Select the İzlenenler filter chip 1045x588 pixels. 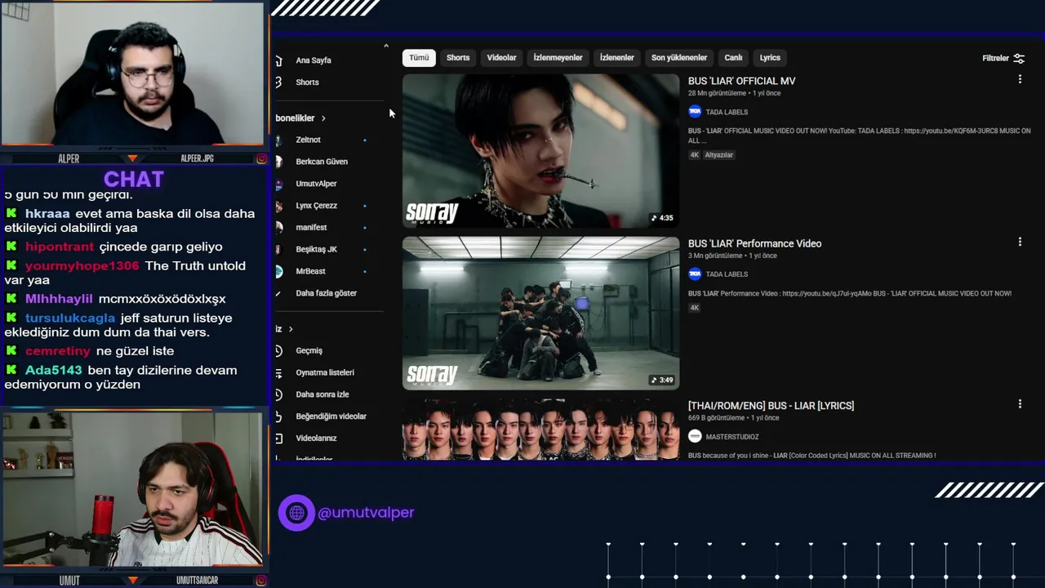(616, 58)
